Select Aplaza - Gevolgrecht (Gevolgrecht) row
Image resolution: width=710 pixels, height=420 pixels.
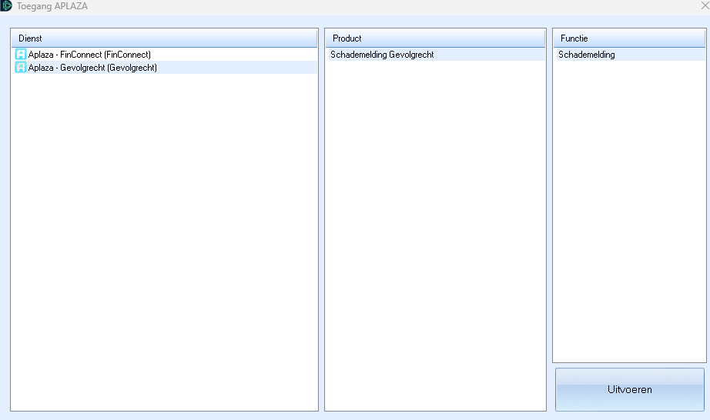(x=164, y=68)
